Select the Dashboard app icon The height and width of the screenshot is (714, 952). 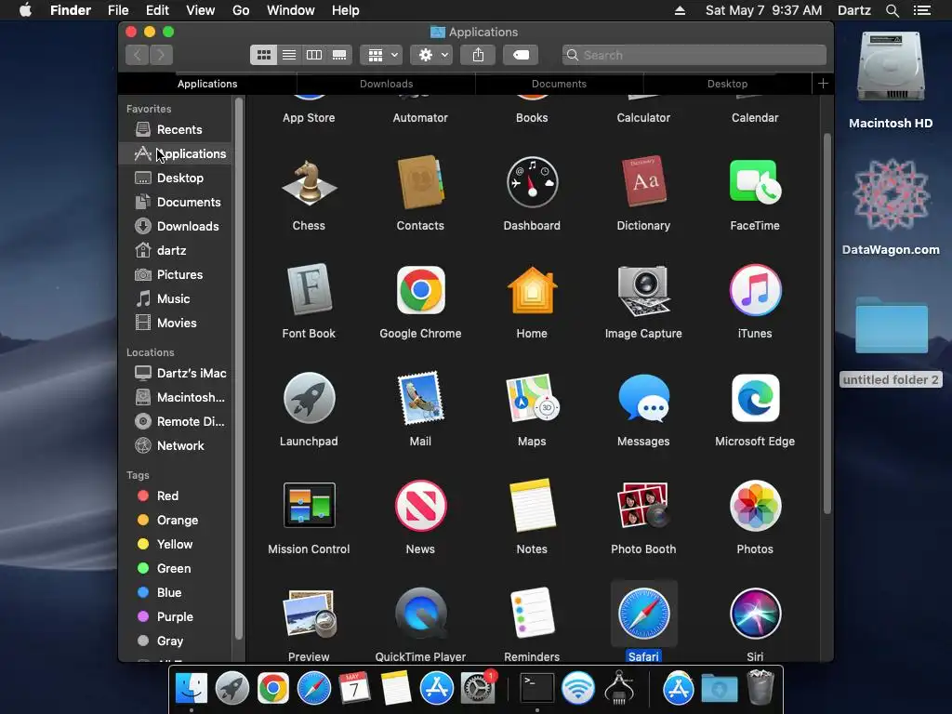[532, 182]
